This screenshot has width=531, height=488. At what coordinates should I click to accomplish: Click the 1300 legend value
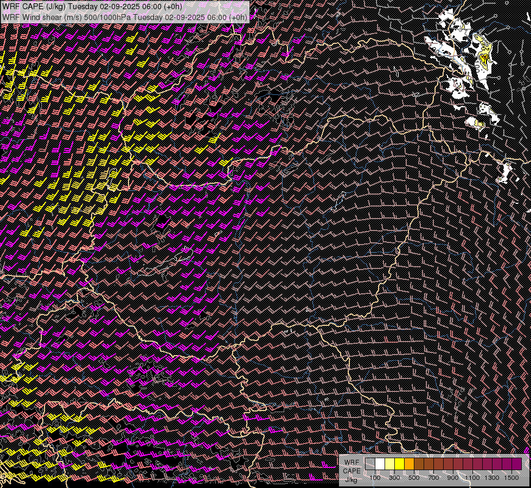[492, 478]
